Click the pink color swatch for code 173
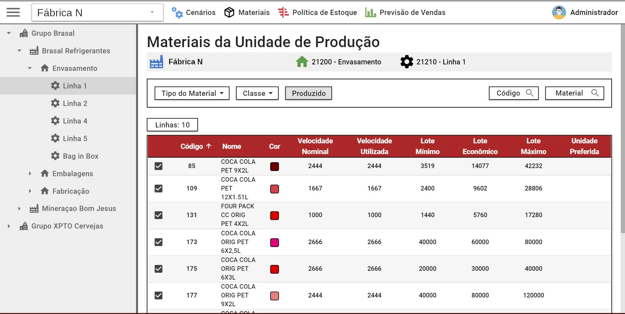Image resolution: width=625 pixels, height=314 pixels. 274,242
